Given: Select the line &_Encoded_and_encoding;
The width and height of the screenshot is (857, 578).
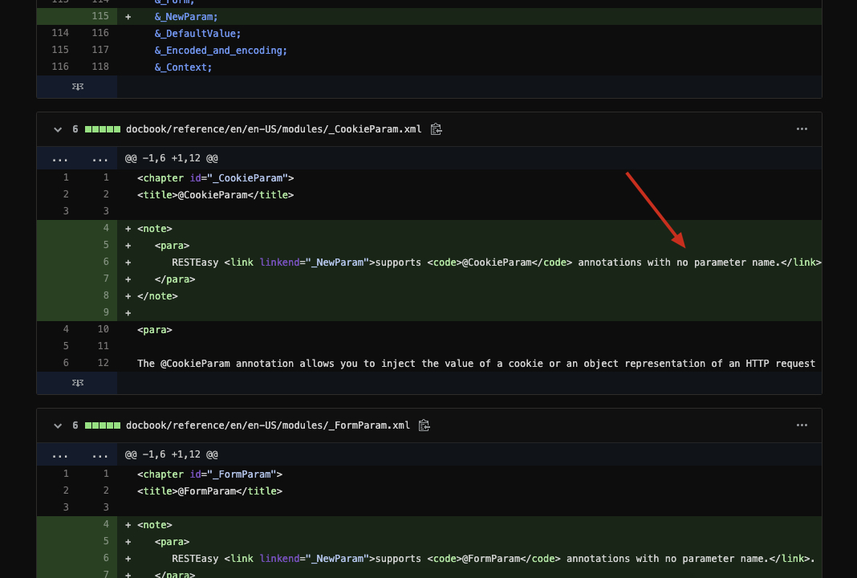Looking at the screenshot, I should click(220, 51).
